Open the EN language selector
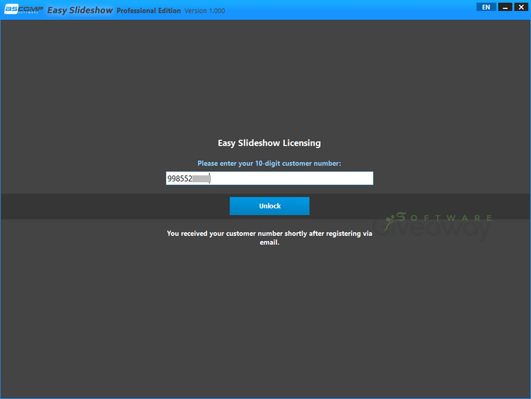Screen dimensions: 531x399 tap(486, 7)
